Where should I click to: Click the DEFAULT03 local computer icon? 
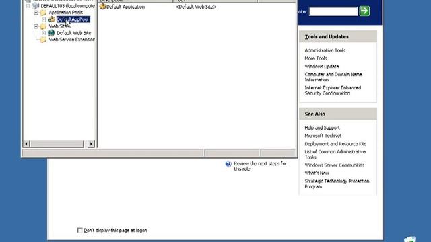point(36,6)
